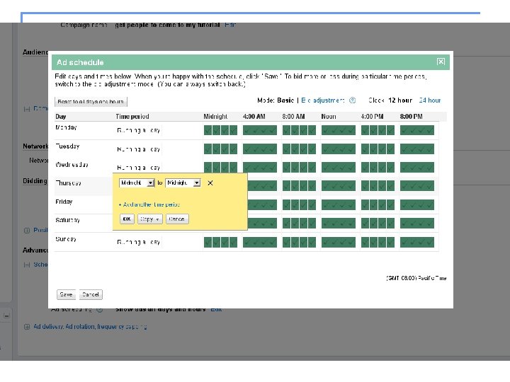The height and width of the screenshot is (382, 510).
Task: Open Ad delivery: Ad rotation, frequency capping link
Action: 90,327
